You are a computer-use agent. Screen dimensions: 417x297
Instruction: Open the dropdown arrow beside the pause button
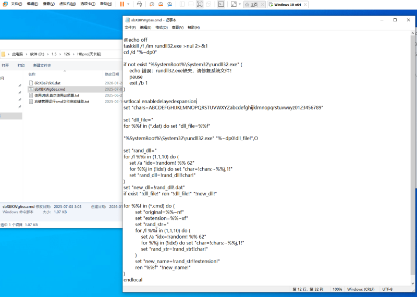129,4
